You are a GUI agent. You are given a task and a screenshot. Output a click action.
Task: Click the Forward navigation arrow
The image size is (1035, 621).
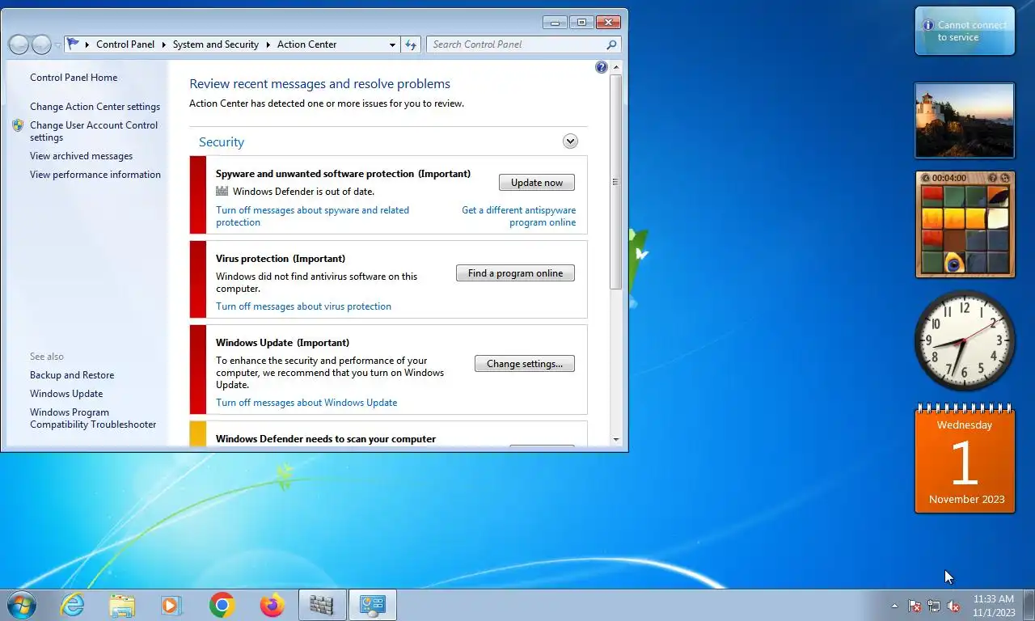(41, 44)
